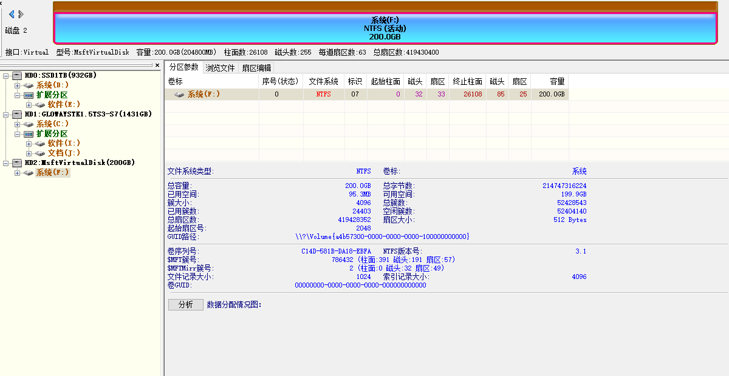Click the 文件系统 column header
This screenshot has width=729, height=376.
tap(324, 81)
